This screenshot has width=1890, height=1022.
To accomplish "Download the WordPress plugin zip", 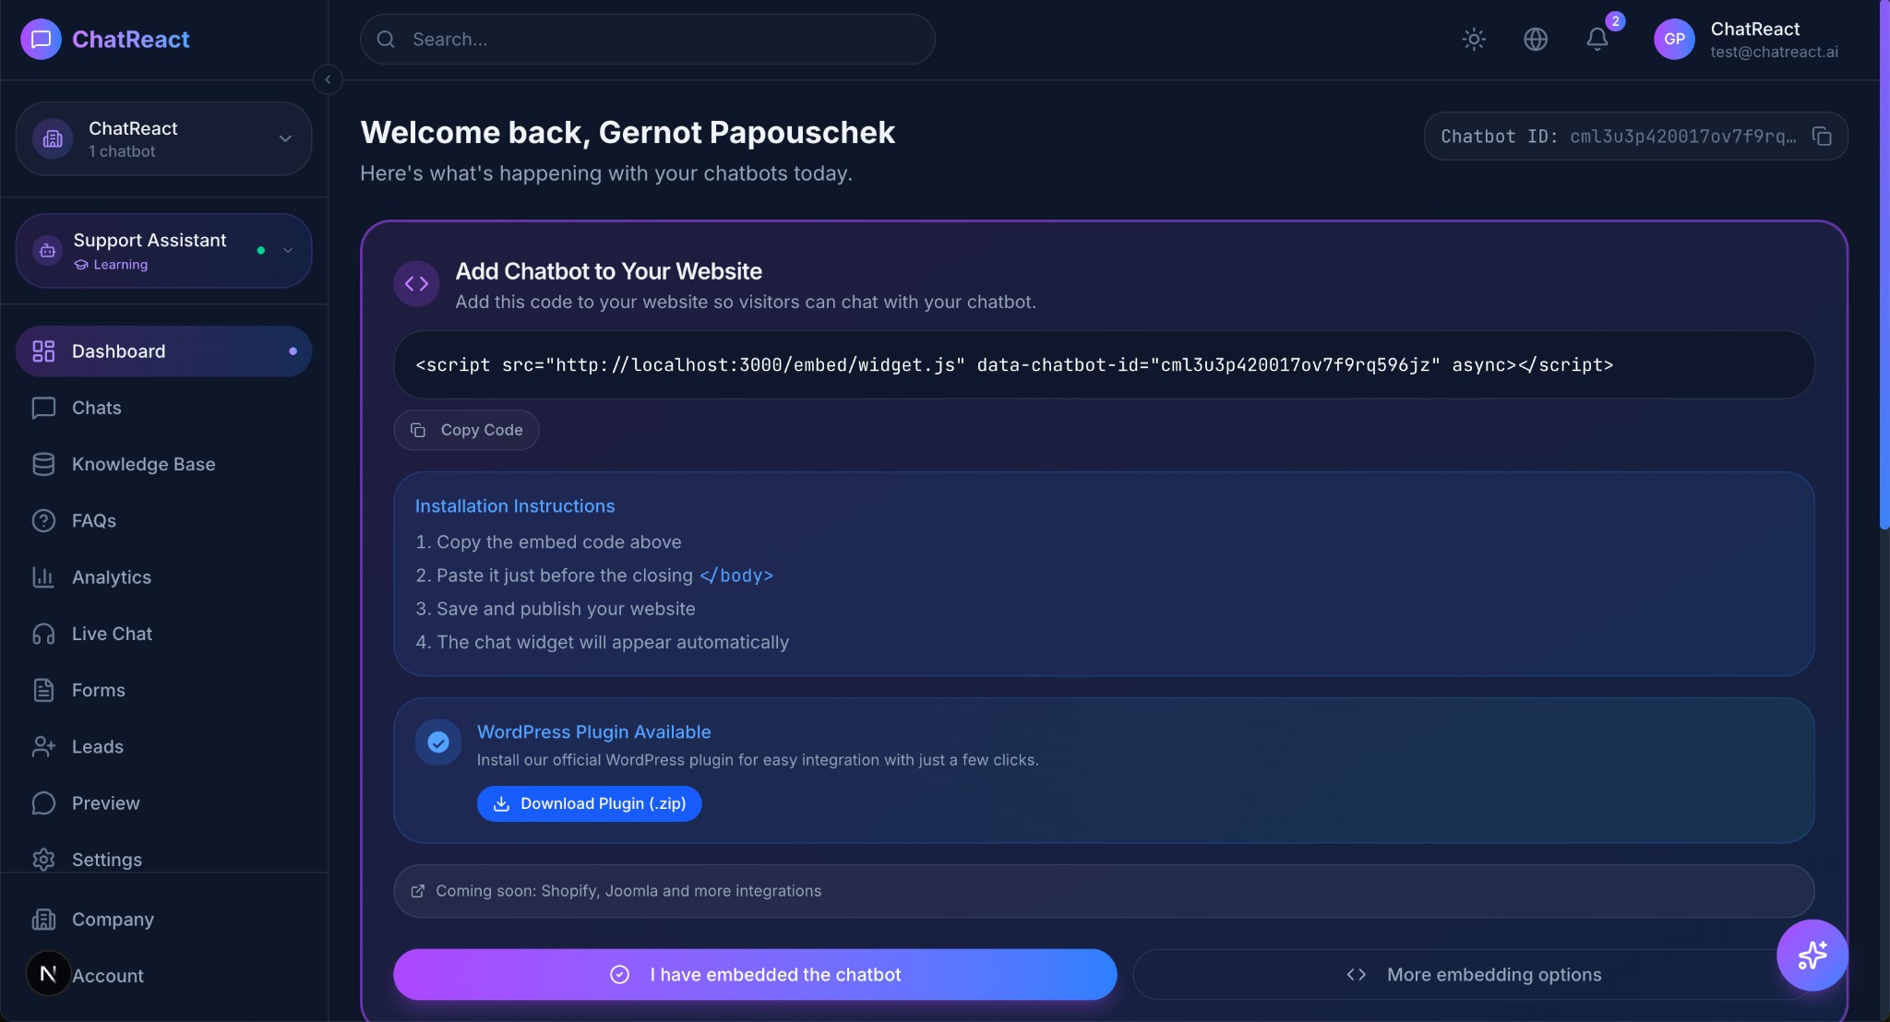I will [x=589, y=803].
